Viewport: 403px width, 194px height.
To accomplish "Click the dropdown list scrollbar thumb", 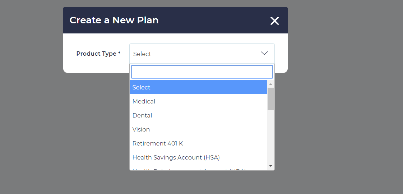I will (271, 99).
